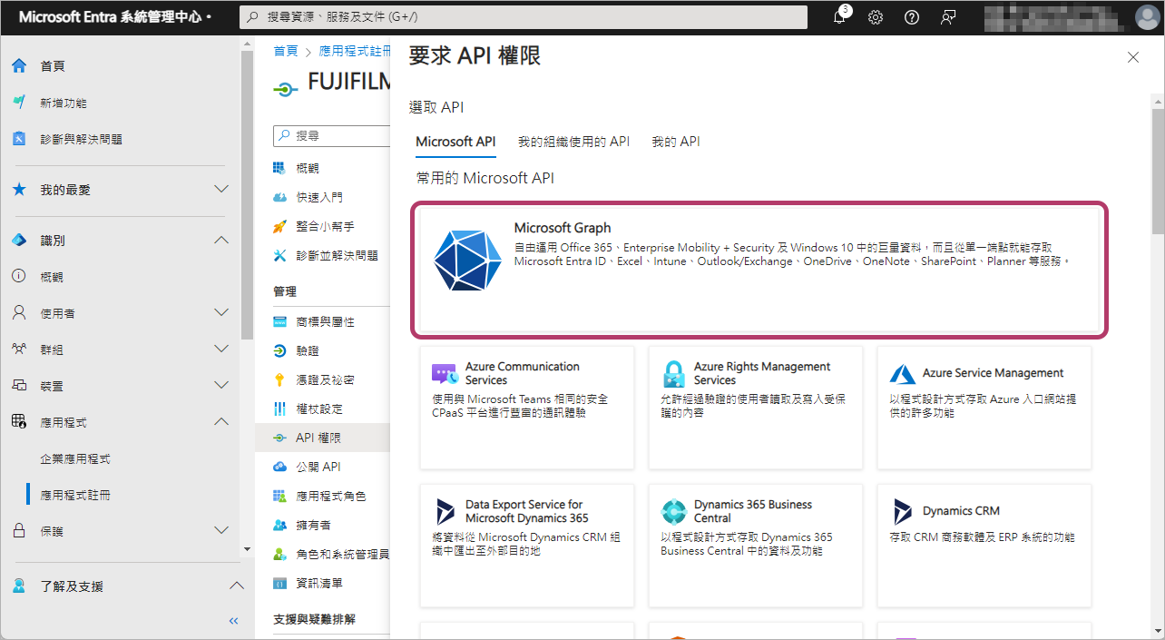Expand 我的最愛 section chevron
Screen dimensions: 1165x640
point(221,190)
